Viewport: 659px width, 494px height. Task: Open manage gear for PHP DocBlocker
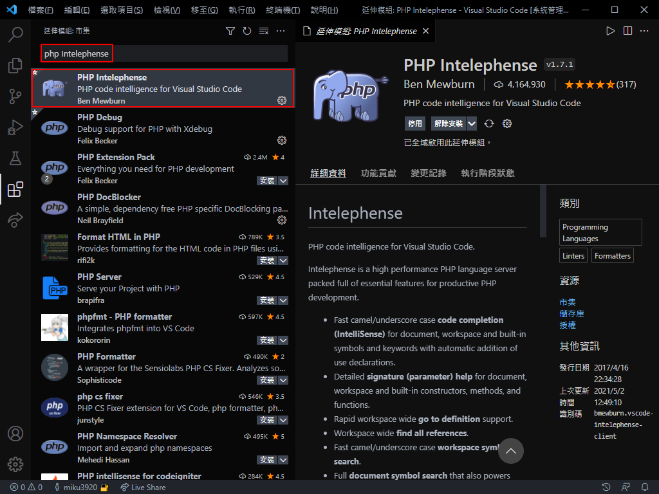pos(282,220)
